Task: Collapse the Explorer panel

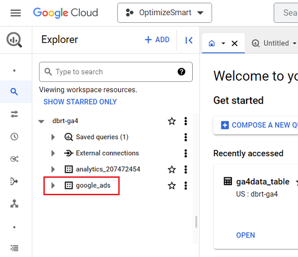Action: [189, 40]
